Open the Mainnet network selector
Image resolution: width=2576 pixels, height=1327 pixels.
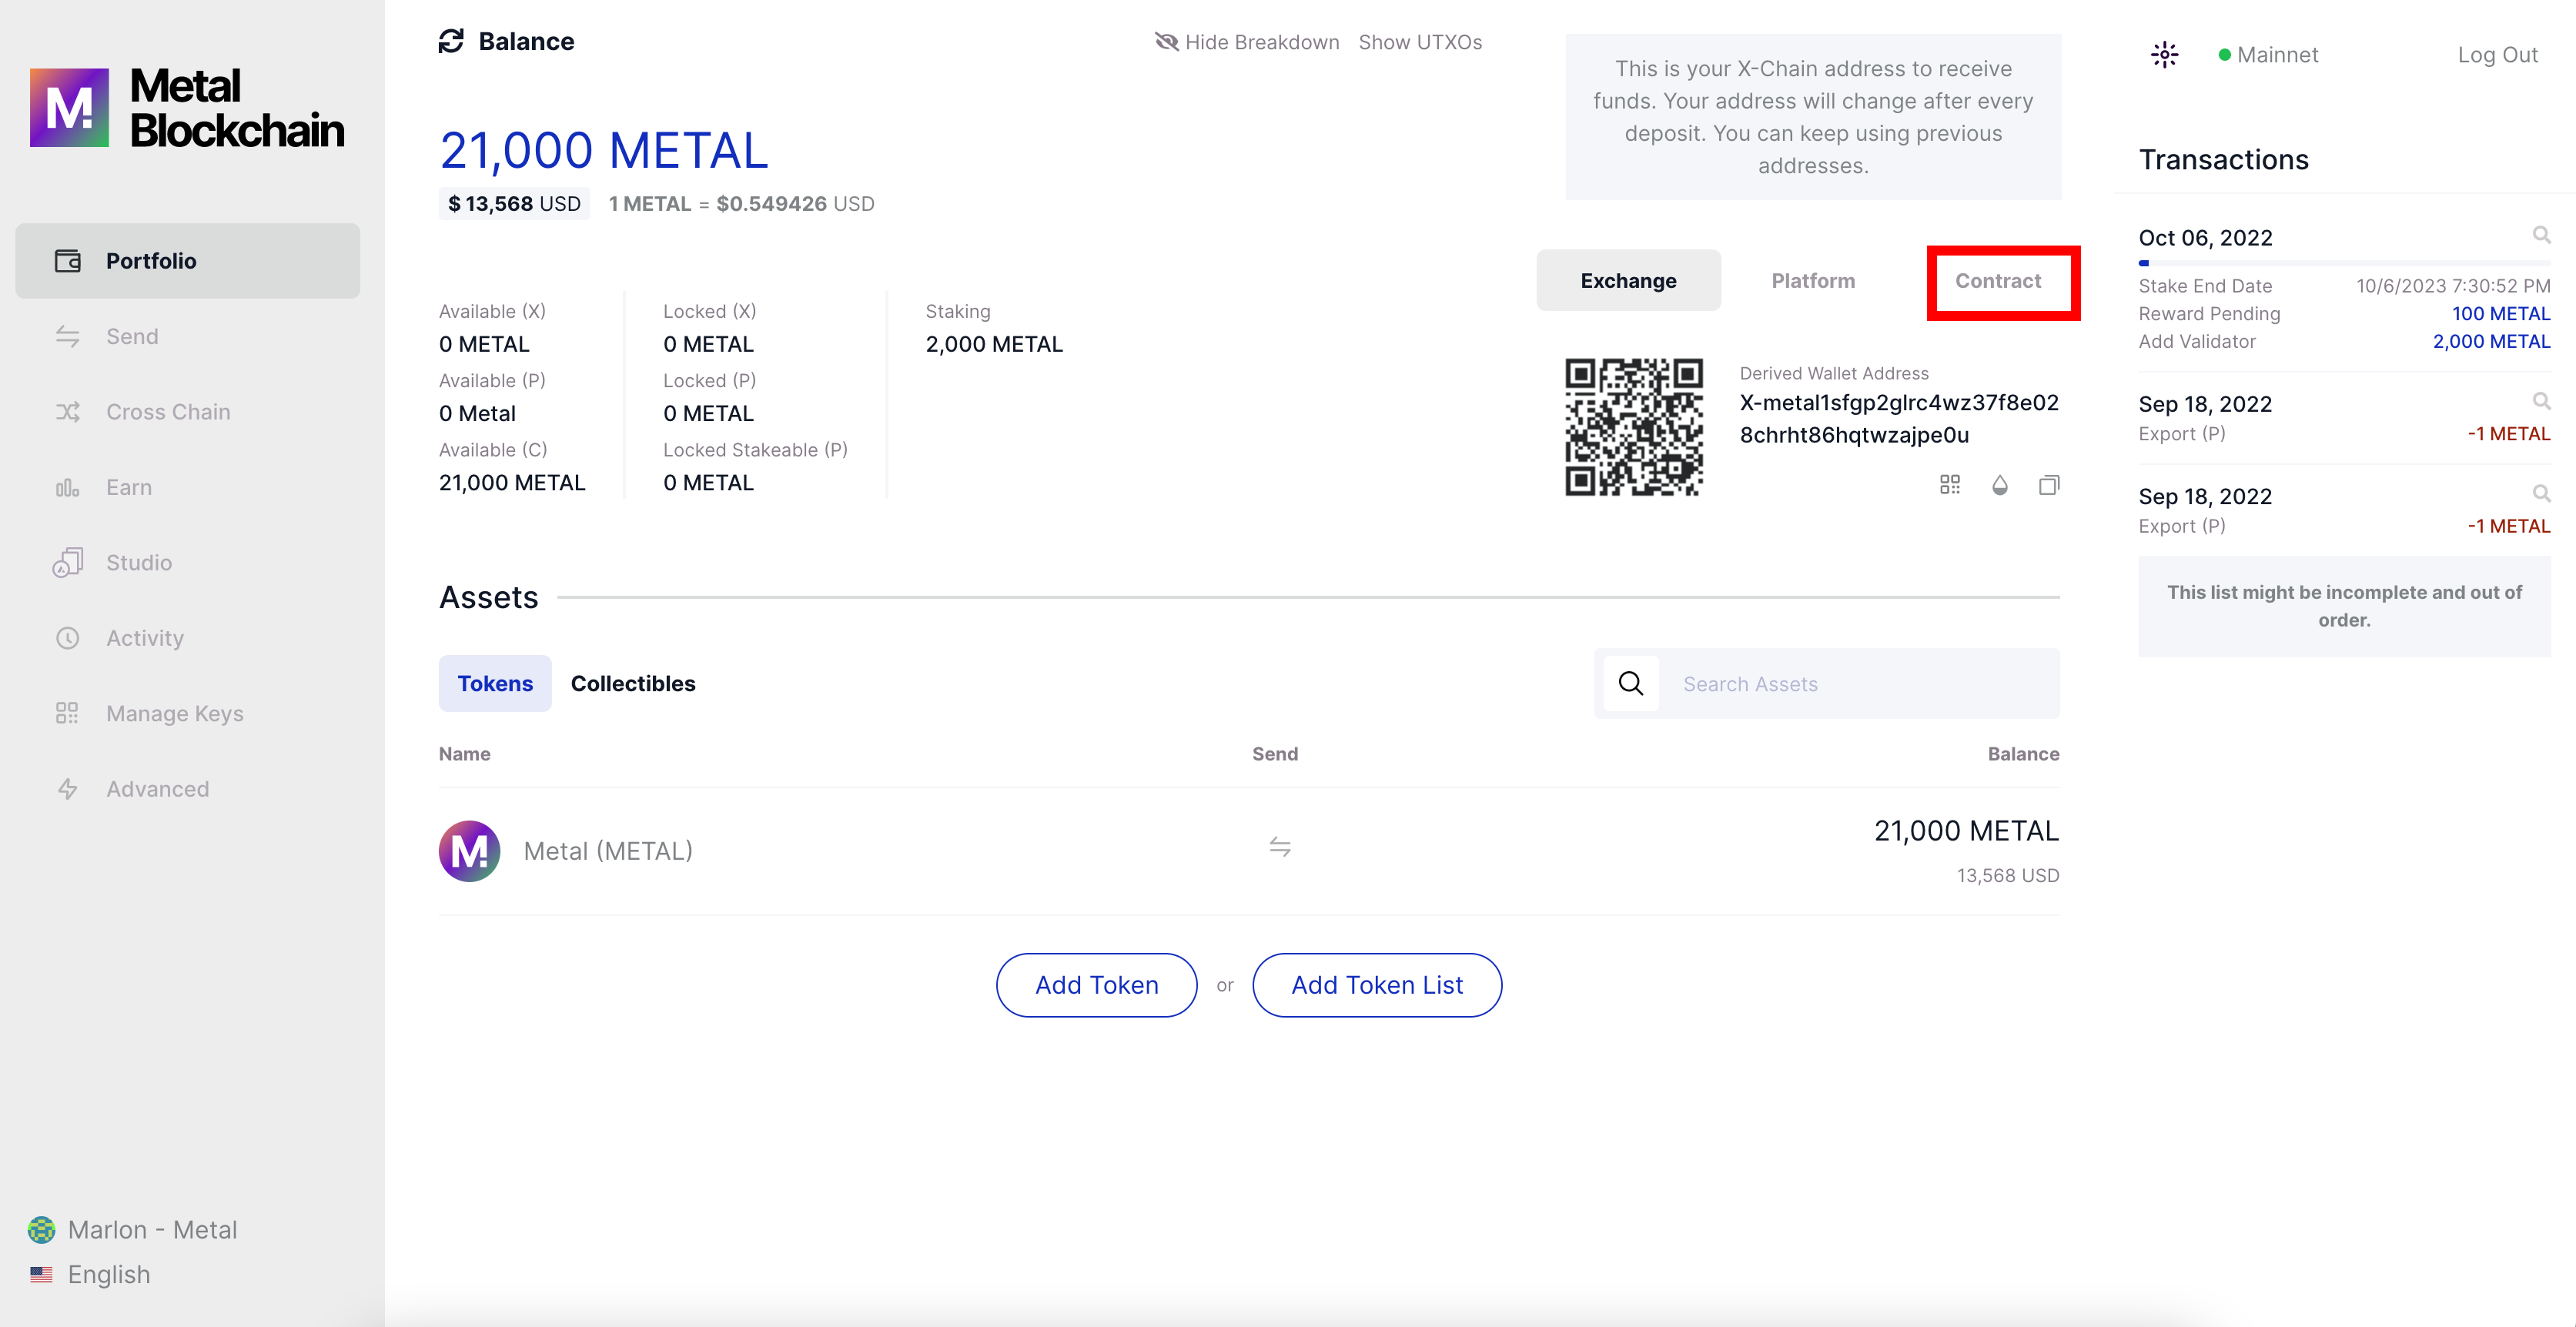(2267, 55)
